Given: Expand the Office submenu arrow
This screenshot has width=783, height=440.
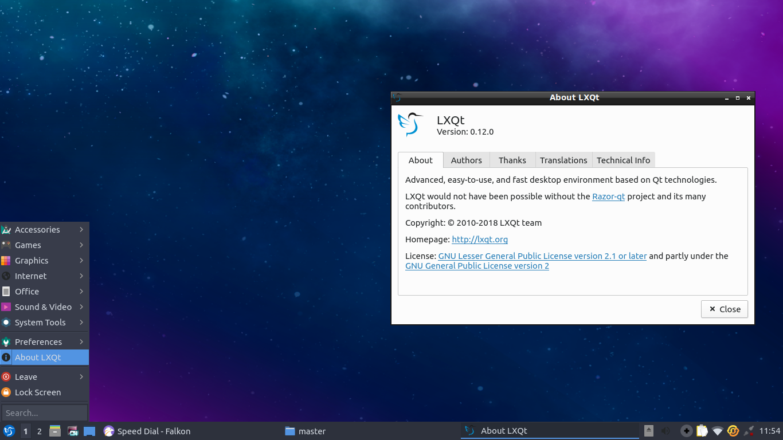Looking at the screenshot, I should point(81,292).
